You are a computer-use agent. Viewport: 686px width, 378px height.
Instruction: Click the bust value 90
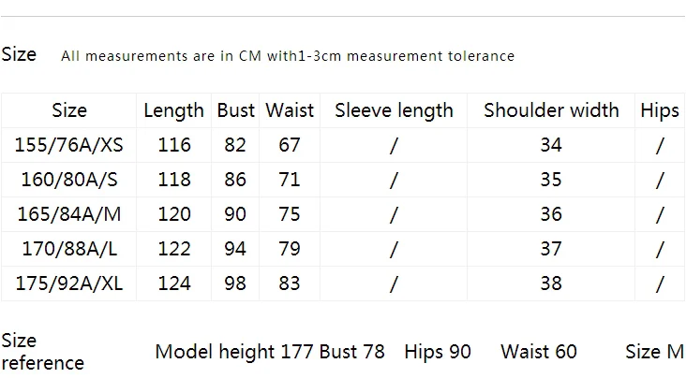point(235,214)
